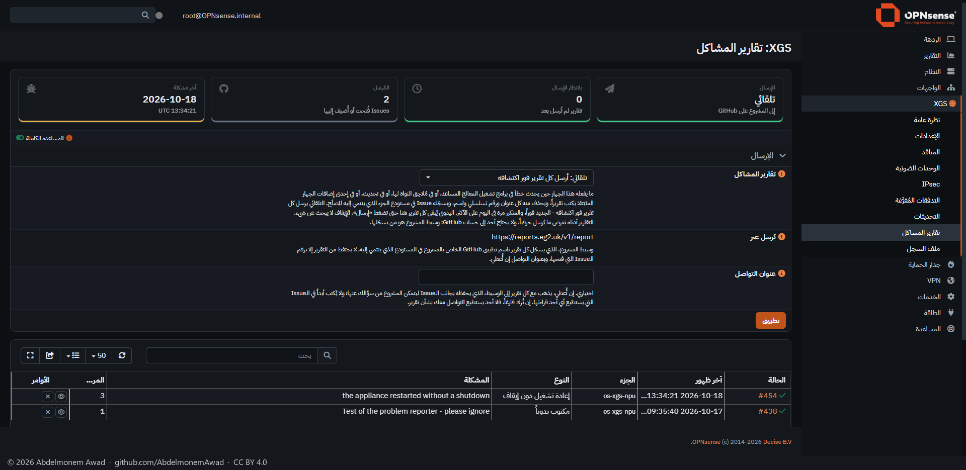
Task: Open issue link #454
Action: 767,396
